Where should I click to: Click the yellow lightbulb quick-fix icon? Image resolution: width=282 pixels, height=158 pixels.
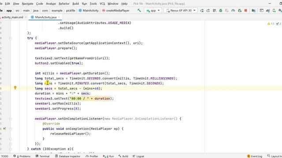click(x=15, y=88)
